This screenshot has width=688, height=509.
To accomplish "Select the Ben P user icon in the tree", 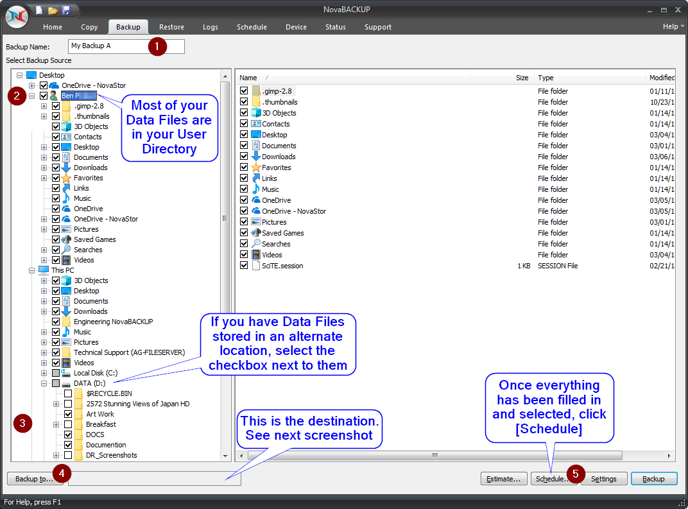I will (x=54, y=96).
